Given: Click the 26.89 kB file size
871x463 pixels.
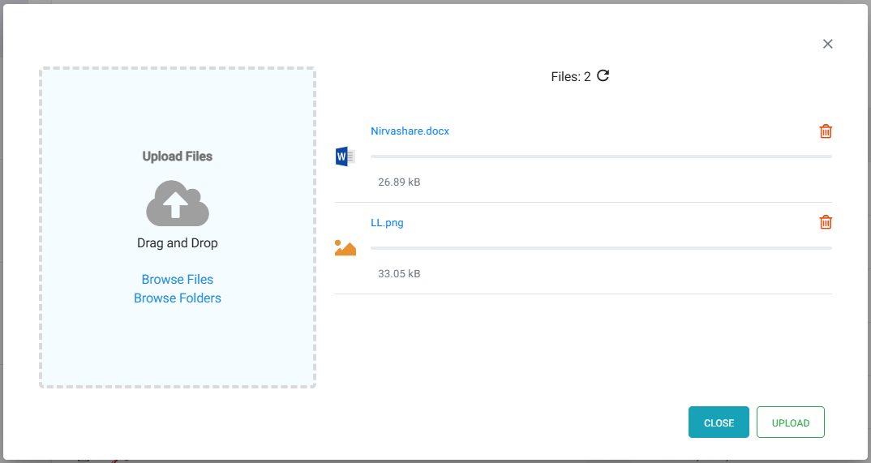Looking at the screenshot, I should point(399,182).
